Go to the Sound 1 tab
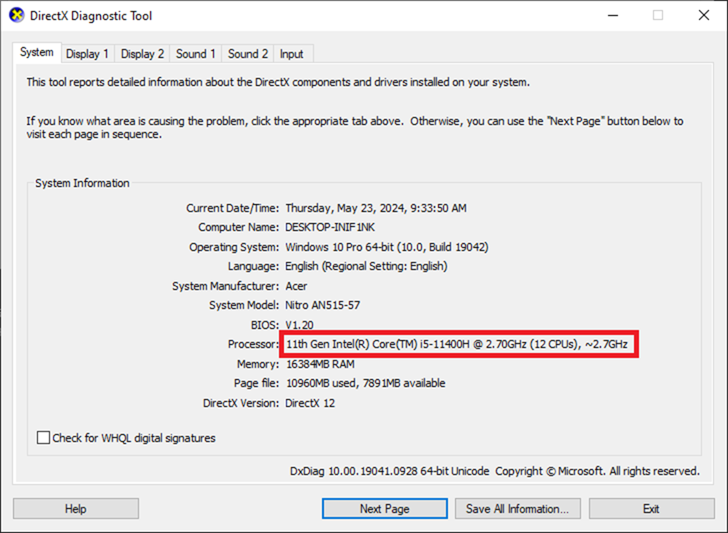Viewport: 728px width, 533px height. click(196, 54)
